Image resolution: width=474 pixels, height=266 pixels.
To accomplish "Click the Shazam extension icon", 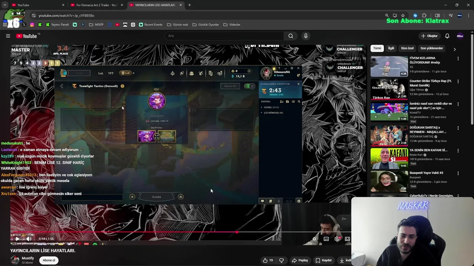I will coord(415,16).
